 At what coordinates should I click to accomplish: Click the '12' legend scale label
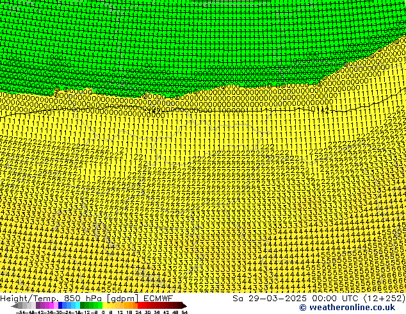[120, 312]
